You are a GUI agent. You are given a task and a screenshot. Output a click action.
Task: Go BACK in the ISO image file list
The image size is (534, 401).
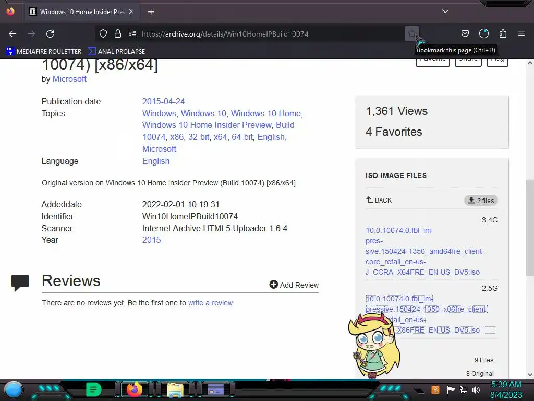click(x=379, y=200)
